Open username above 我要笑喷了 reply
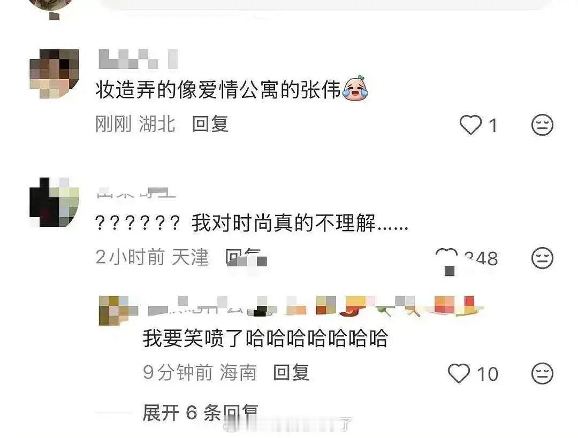This screenshot has height=438, width=578. pyautogui.click(x=316, y=306)
